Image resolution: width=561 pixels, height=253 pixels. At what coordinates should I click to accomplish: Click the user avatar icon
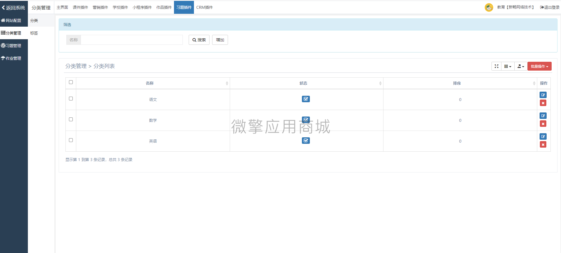coord(489,7)
